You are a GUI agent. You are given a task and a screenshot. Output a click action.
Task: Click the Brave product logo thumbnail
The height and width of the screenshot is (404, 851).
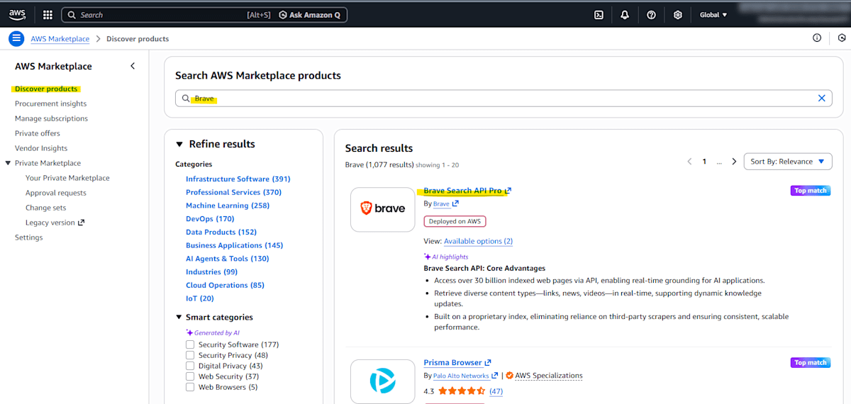382,209
